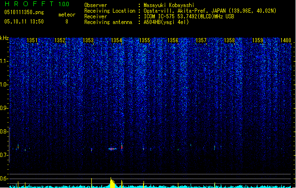Click the 1359 time marker

(x=257, y=40)
